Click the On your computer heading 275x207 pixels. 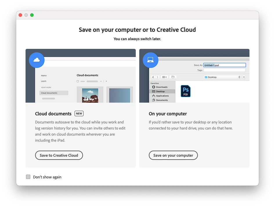pyautogui.click(x=168, y=114)
